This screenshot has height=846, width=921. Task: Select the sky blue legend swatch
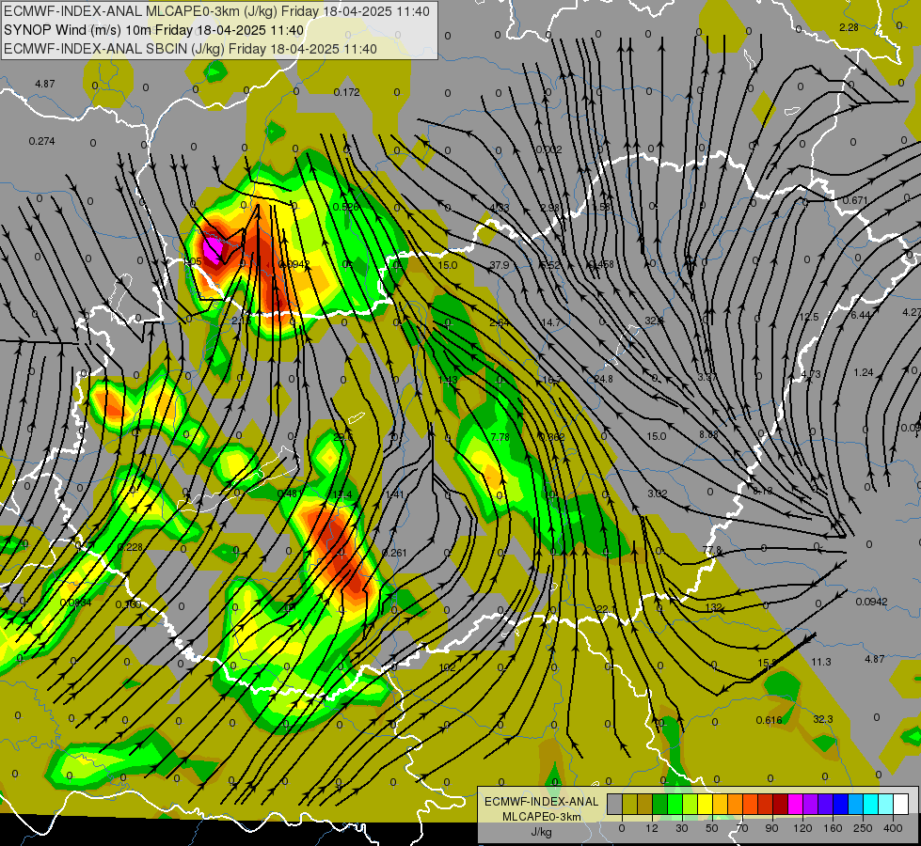click(x=856, y=804)
